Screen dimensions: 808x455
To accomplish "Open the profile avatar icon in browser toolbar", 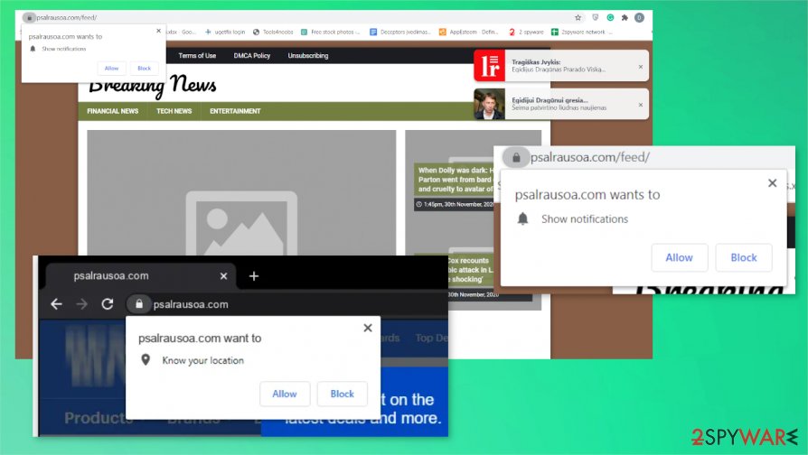I will tap(639, 17).
